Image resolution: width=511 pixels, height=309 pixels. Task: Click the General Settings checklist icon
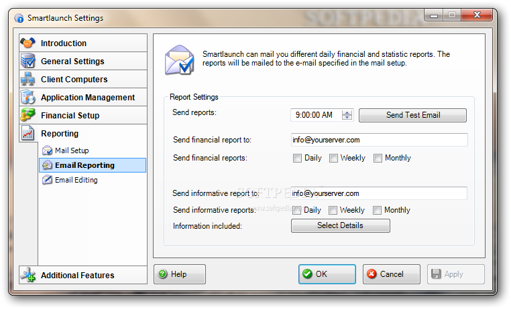(x=27, y=61)
